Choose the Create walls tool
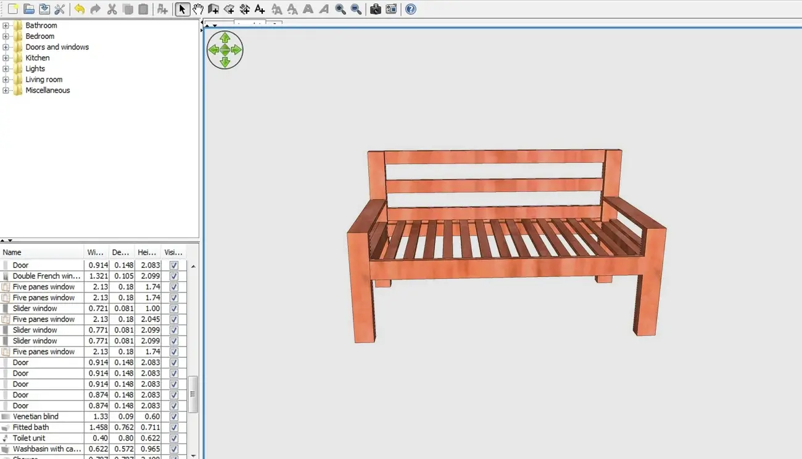Screen dimensions: 802x459 click(213, 9)
